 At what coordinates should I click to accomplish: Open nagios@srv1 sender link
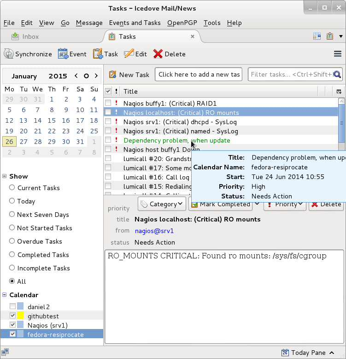pos(154,231)
